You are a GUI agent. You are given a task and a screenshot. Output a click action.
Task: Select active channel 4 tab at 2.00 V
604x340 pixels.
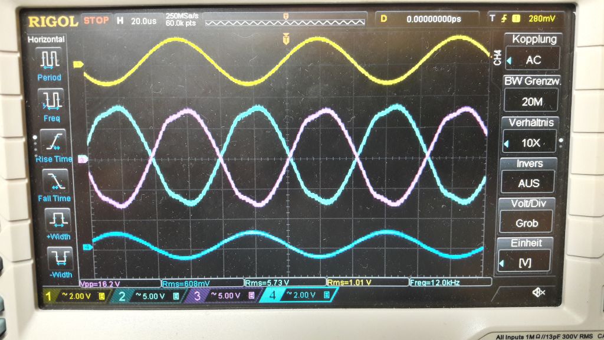pyautogui.click(x=300, y=296)
